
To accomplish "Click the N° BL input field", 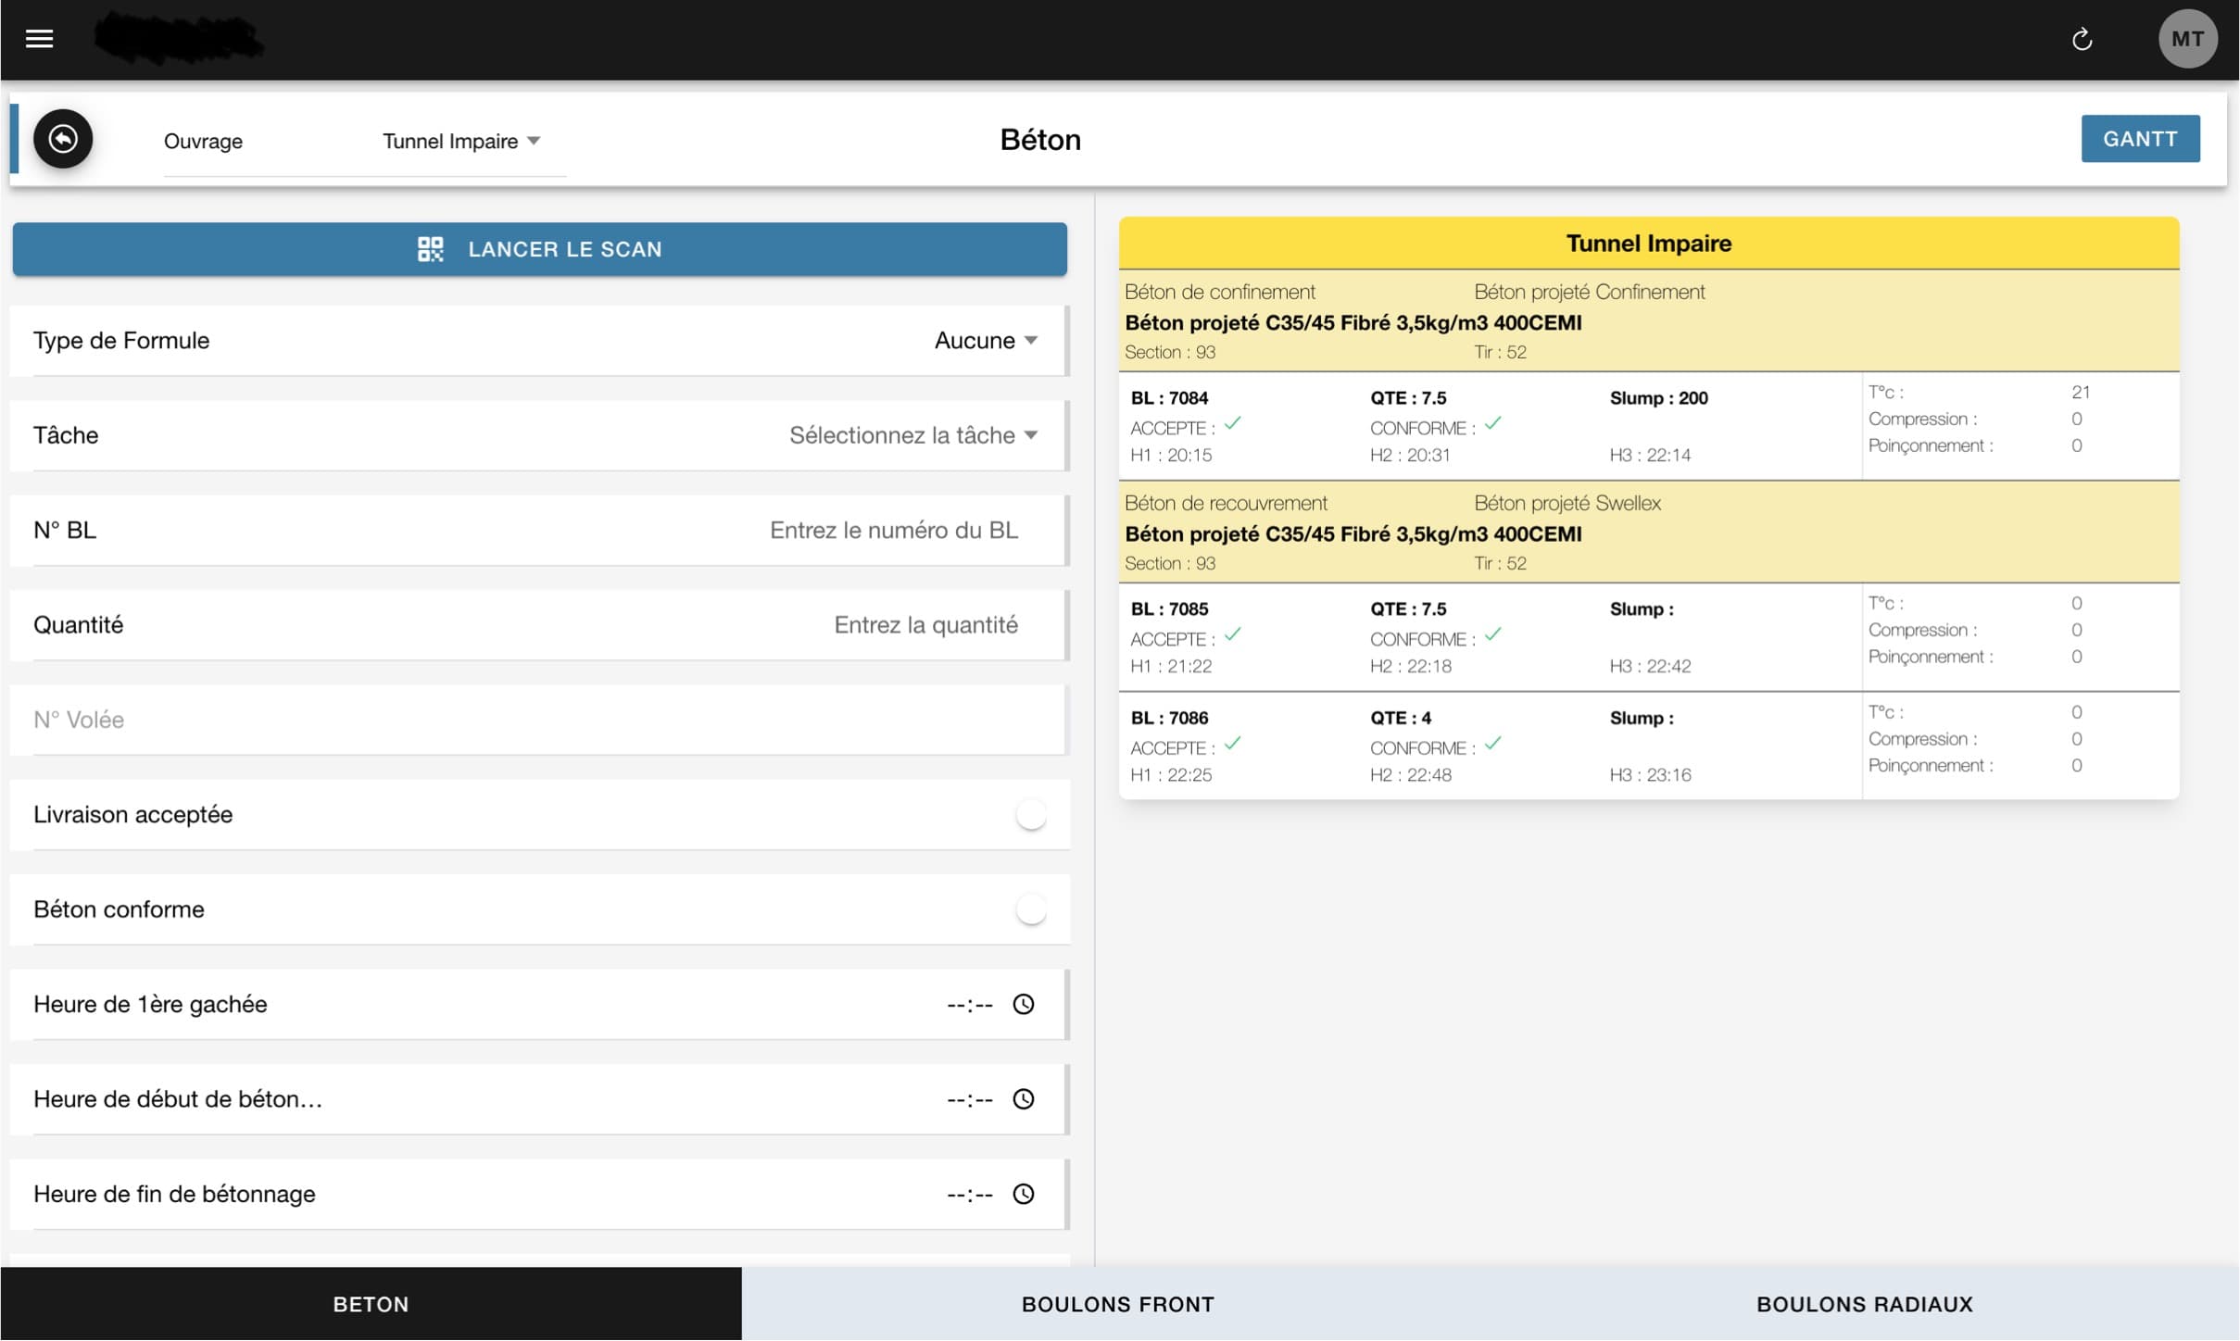I will click(893, 531).
